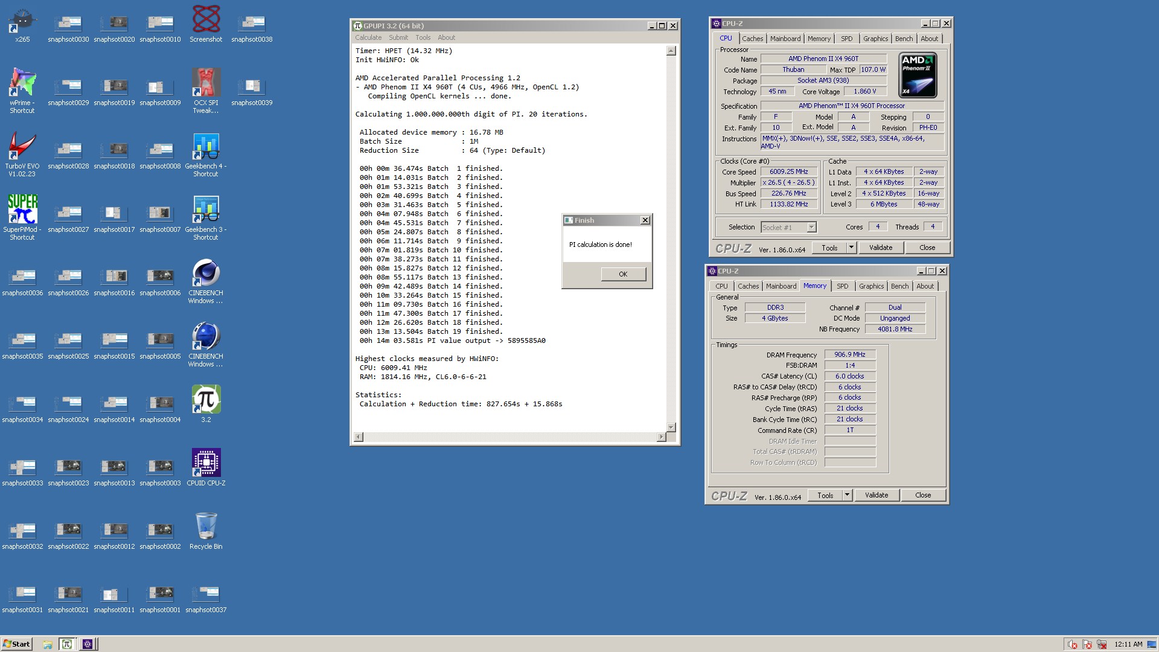This screenshot has width=1159, height=652.
Task: Open the Tools menu in GPUPI
Action: 423,37
